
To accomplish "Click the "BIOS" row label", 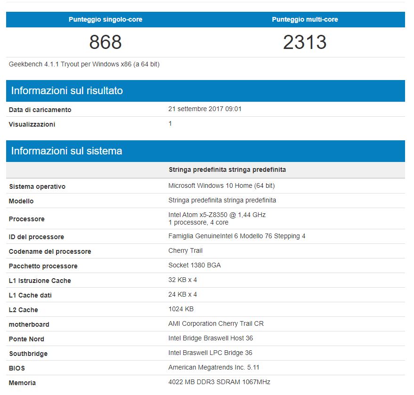I will [x=16, y=368].
